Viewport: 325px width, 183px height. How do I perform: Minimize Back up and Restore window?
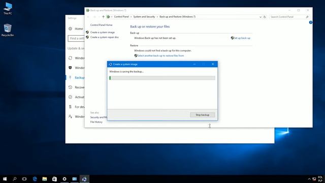tap(289, 10)
